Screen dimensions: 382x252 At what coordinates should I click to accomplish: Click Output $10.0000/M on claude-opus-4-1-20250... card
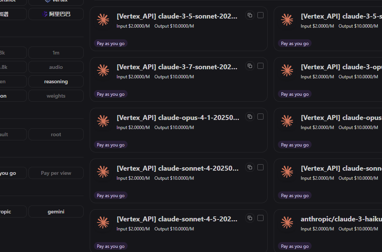click(x=174, y=128)
